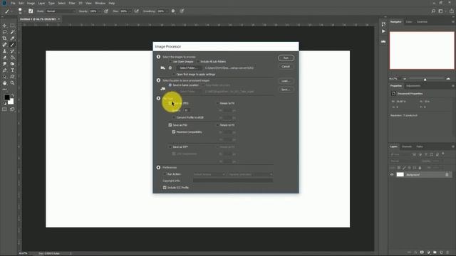Viewport: 456px width, 256px height.
Task: Select the Clone Stamp tool
Action: click(4, 51)
